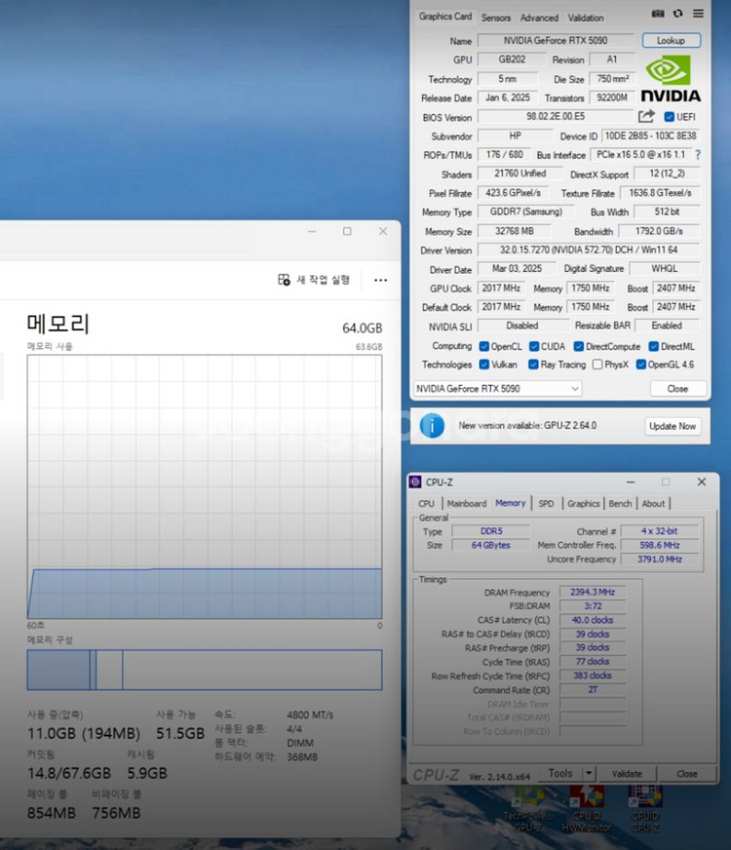Click the CPU-Z title bar icon
Image resolution: width=731 pixels, height=850 pixels.
415,482
